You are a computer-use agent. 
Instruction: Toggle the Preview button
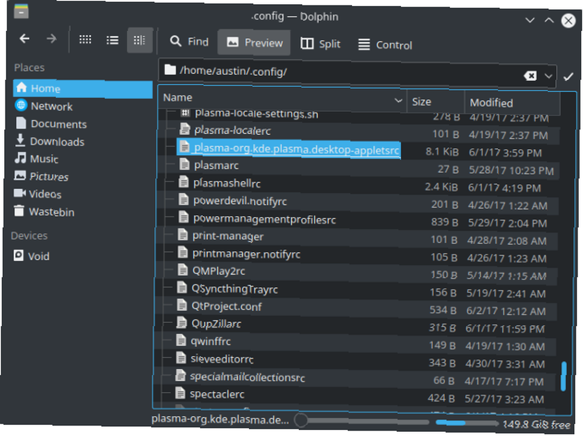pos(254,43)
